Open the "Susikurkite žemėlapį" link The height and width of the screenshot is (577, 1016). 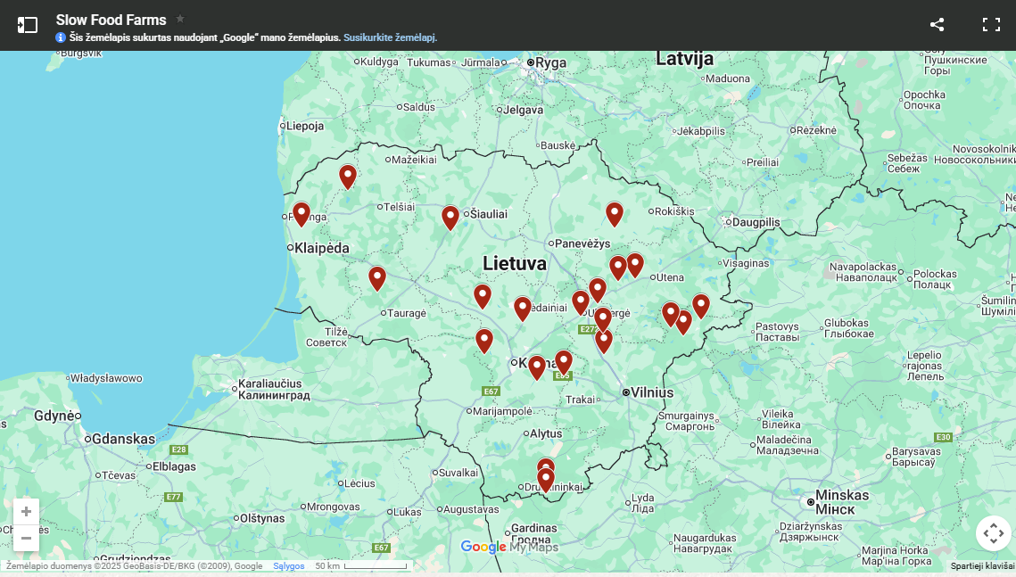(x=390, y=37)
